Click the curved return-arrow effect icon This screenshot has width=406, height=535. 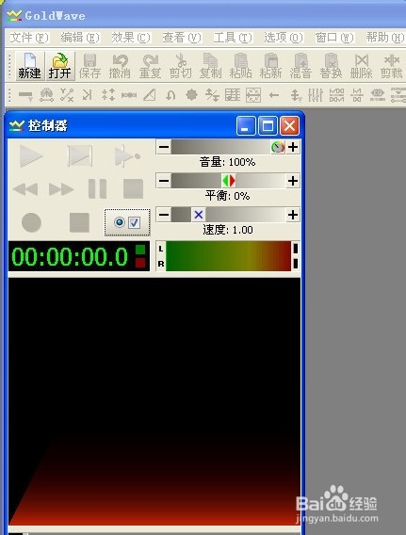click(x=171, y=95)
